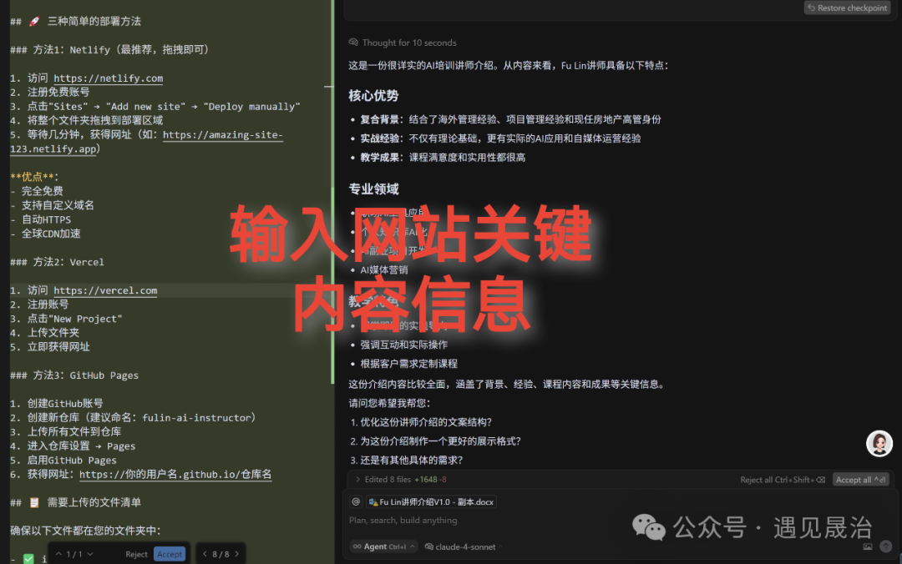Click the Restore checkpoint button
902x564 pixels.
[x=848, y=8]
